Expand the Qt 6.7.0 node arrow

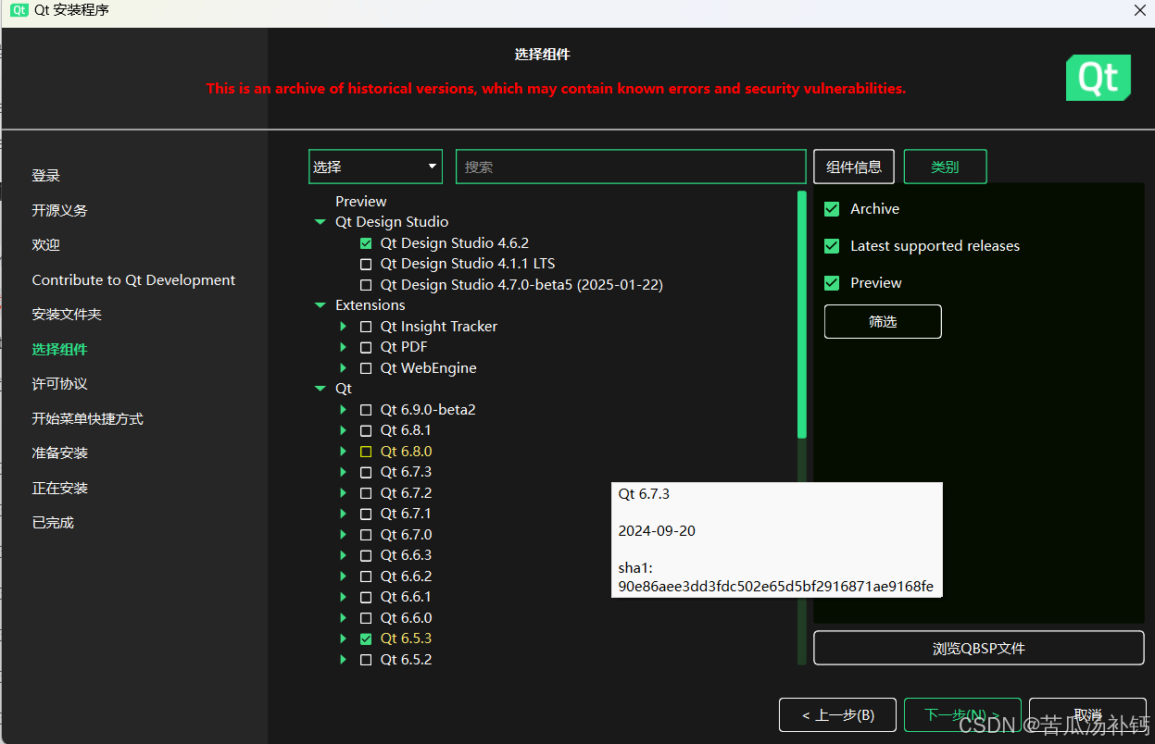pos(344,535)
